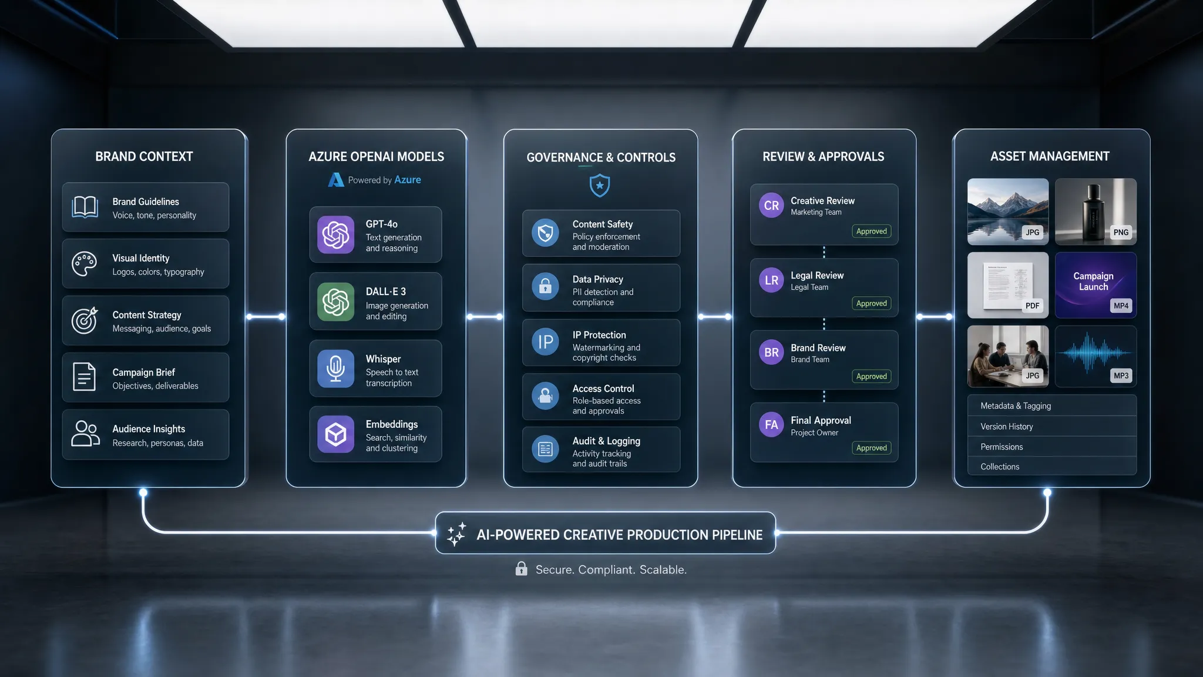Click the Content Strategy target icon
Screen dimensions: 1203x677
coord(85,320)
